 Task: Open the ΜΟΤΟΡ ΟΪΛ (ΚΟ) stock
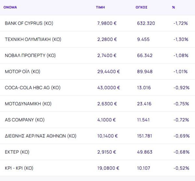[x=22, y=72]
